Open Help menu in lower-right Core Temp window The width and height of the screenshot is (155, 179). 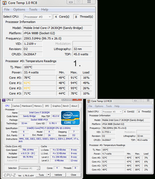point(117,106)
